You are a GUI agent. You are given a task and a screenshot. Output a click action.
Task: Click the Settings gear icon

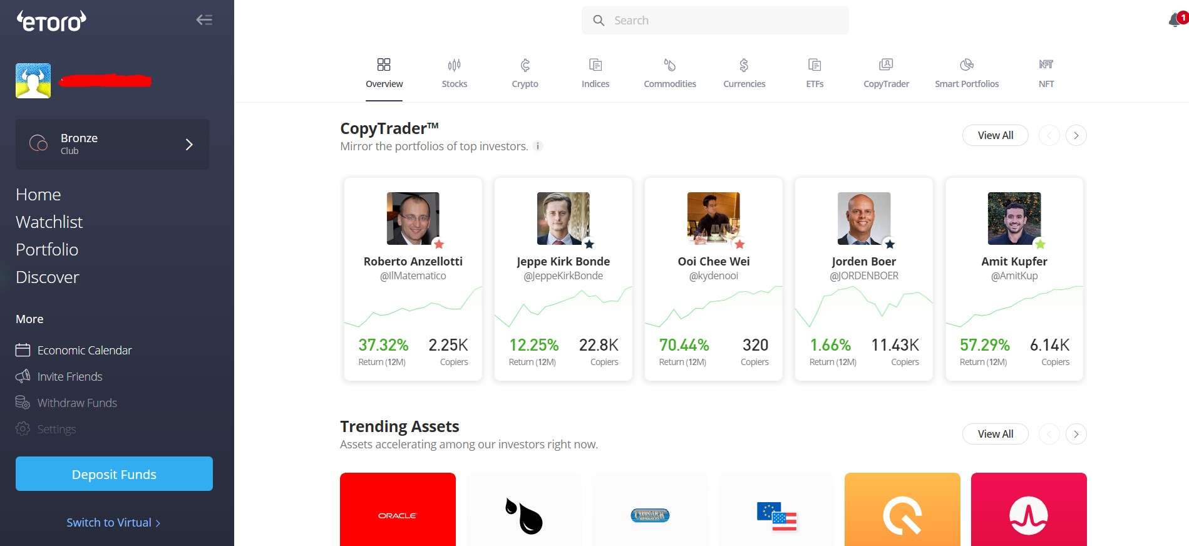pyautogui.click(x=23, y=429)
